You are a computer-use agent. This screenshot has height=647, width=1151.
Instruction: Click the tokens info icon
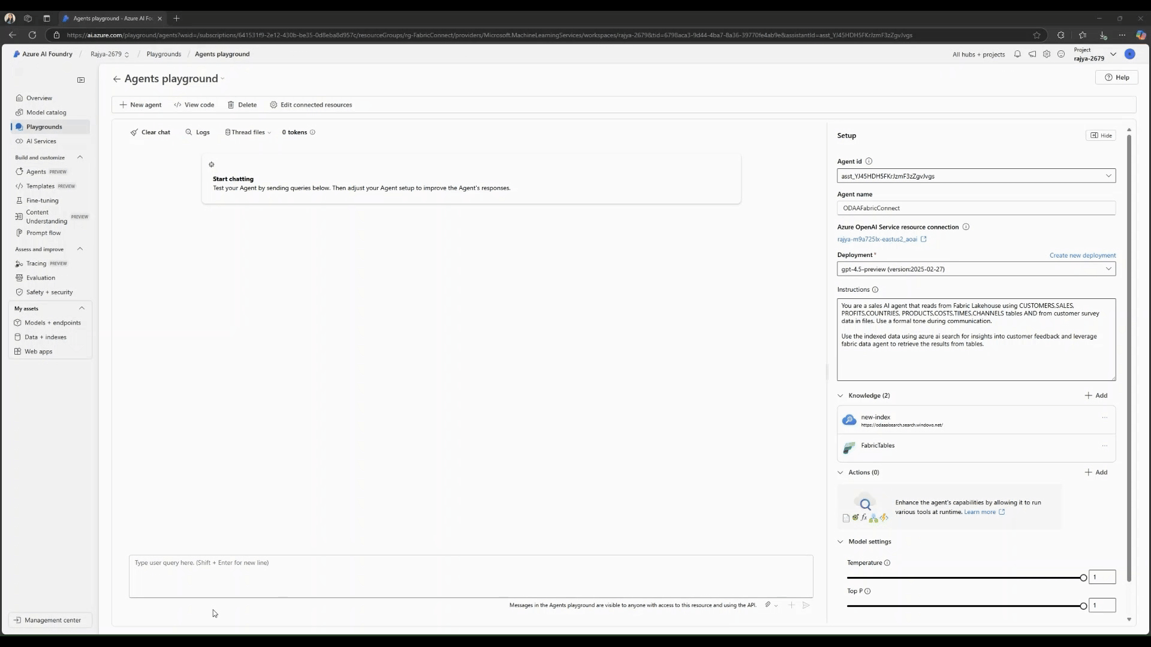[312, 132]
